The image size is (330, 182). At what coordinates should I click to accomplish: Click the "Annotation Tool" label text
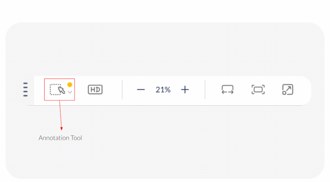click(x=60, y=138)
